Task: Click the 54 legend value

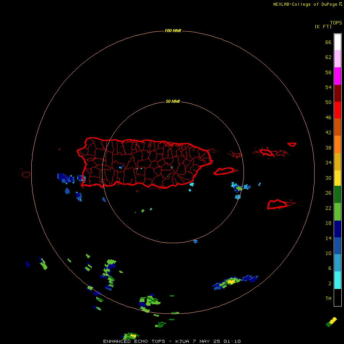Action: [x=328, y=87]
